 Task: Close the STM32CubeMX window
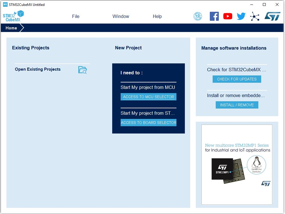(x=277, y=4)
